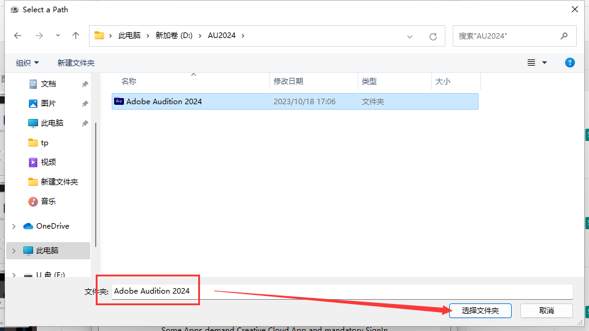Select OneDrive in the navigation pane
The width and height of the screenshot is (589, 331).
pos(53,226)
